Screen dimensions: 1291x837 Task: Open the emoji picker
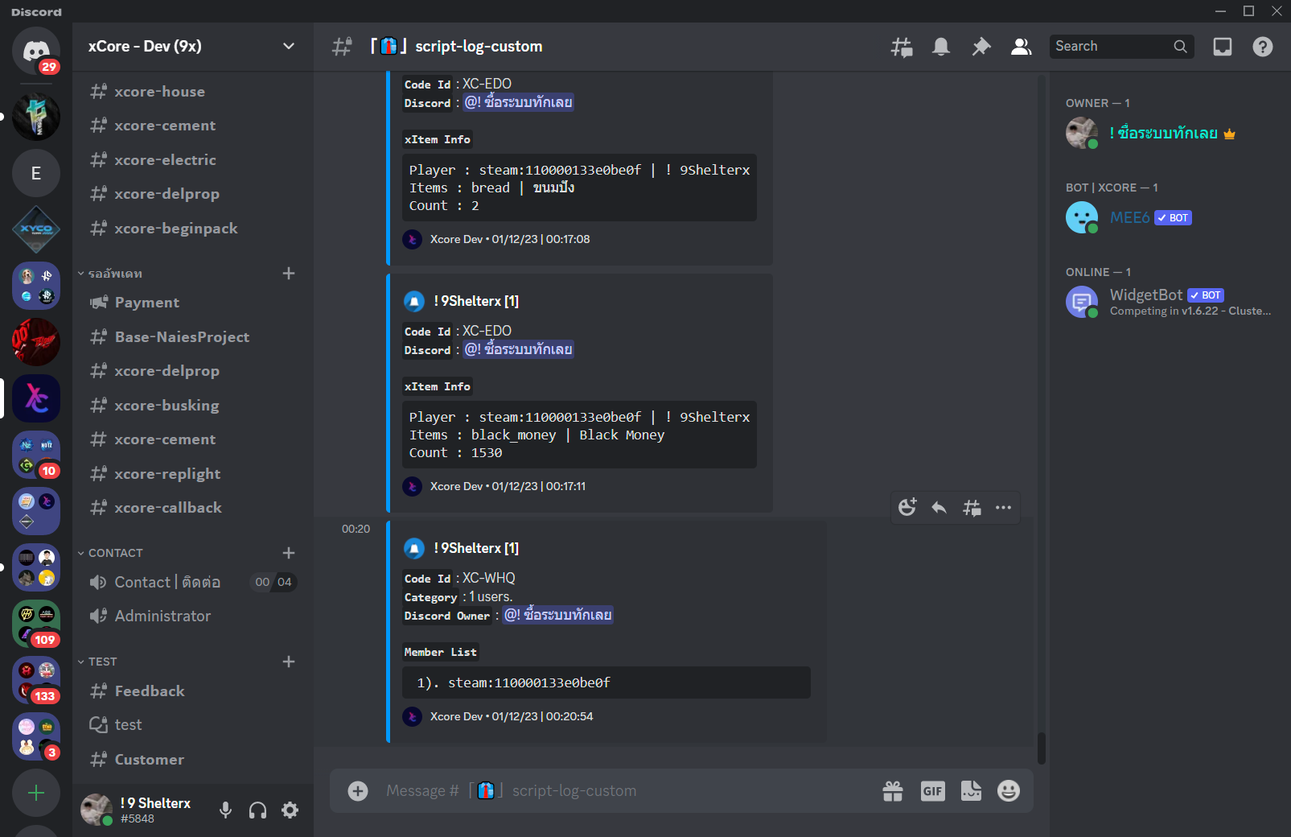pyautogui.click(x=1009, y=791)
